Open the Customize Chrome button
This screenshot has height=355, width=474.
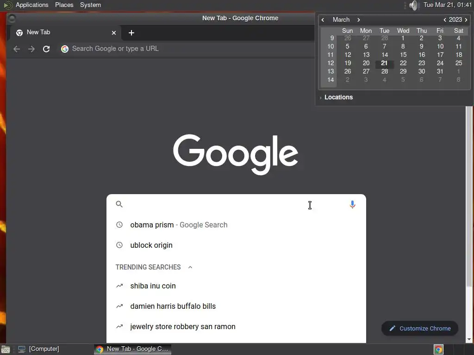419,329
